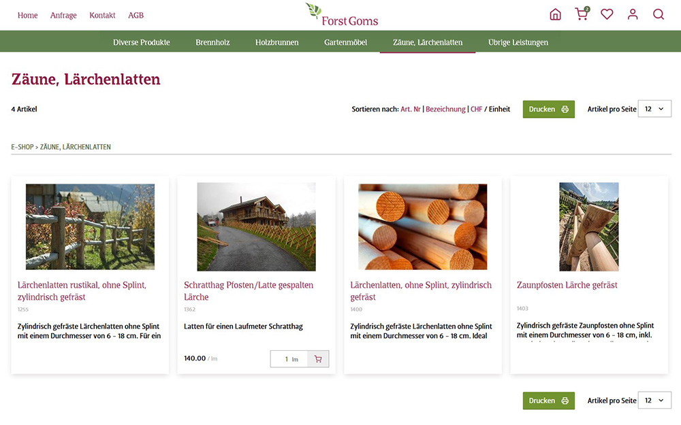Click the Forst Goms logo
This screenshot has height=425, width=681.
coord(341,15)
